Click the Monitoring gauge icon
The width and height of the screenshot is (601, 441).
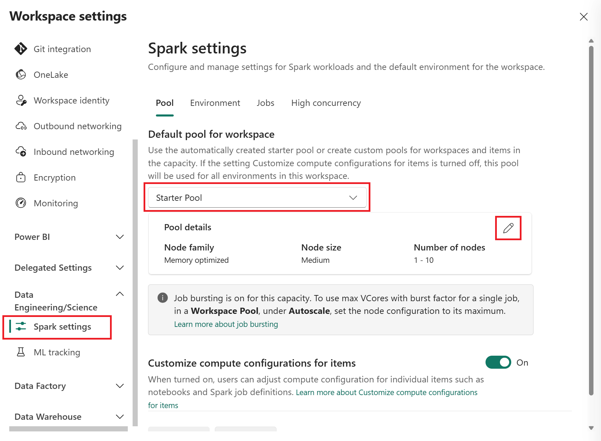(x=21, y=203)
